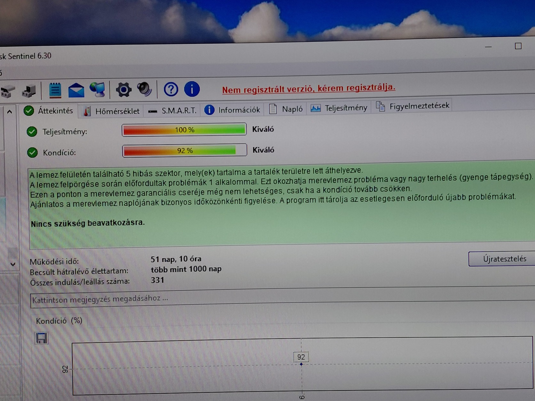This screenshot has height=401, width=535.
Task: Click the Teljesítmény 100 % bar
Action: [x=184, y=130]
